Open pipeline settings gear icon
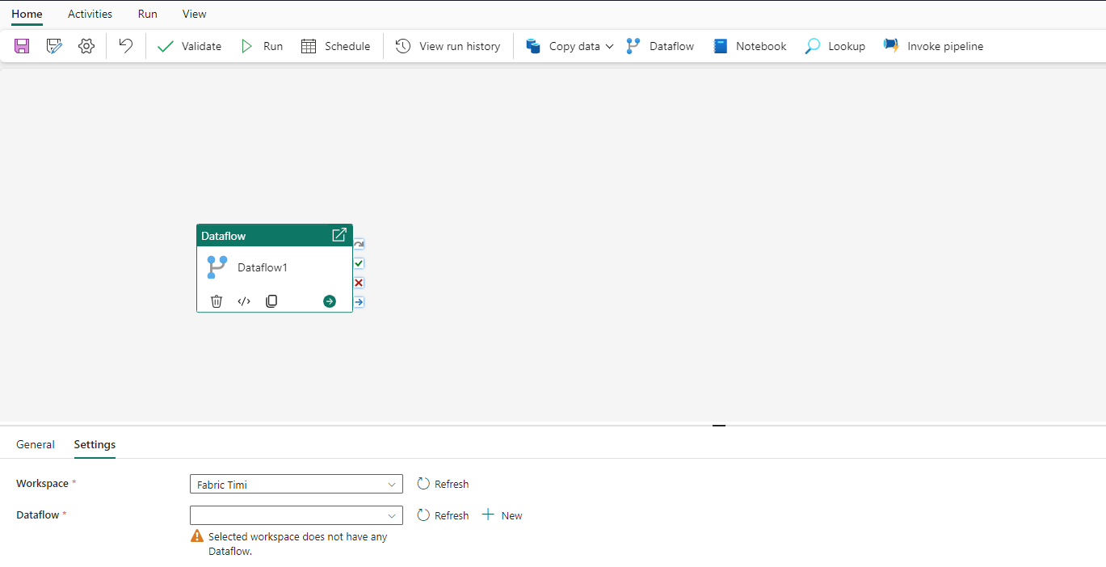The width and height of the screenshot is (1106, 567). (x=86, y=46)
